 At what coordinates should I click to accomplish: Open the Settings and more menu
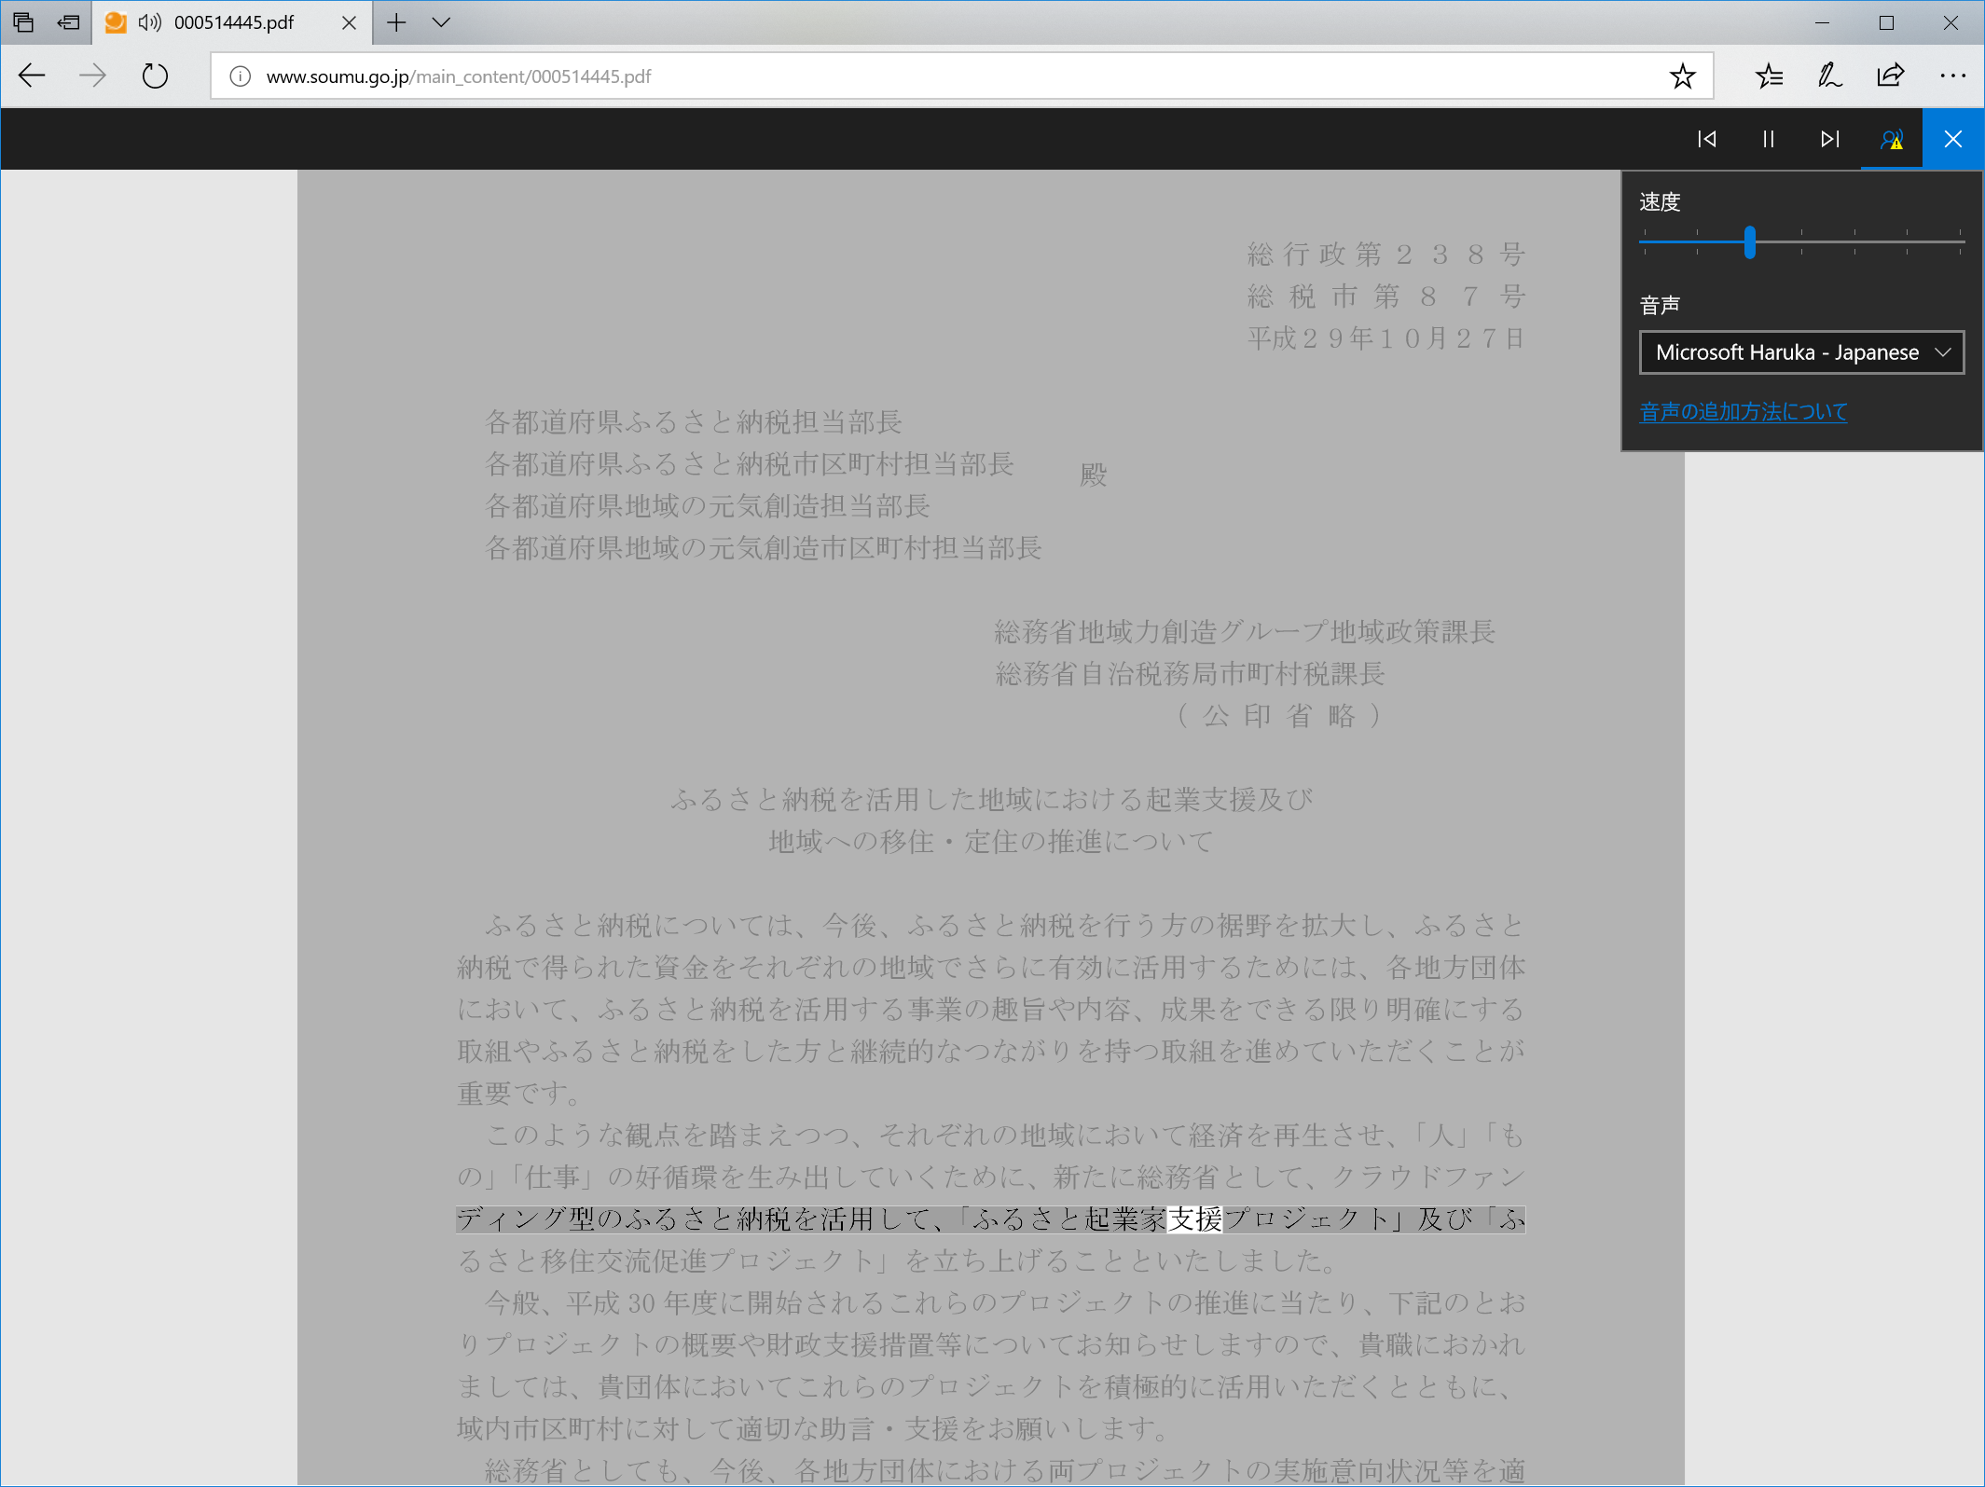(x=1954, y=76)
